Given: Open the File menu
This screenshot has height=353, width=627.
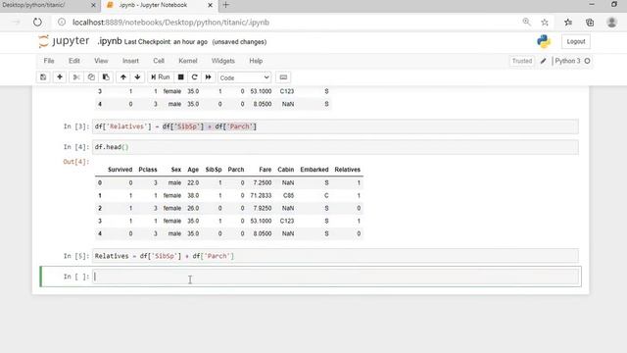Looking at the screenshot, I should pyautogui.click(x=49, y=61).
